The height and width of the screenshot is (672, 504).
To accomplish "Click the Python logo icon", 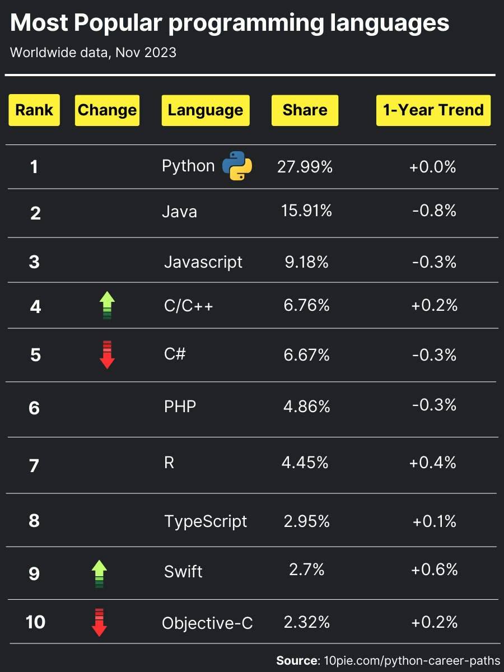I will point(237,166).
